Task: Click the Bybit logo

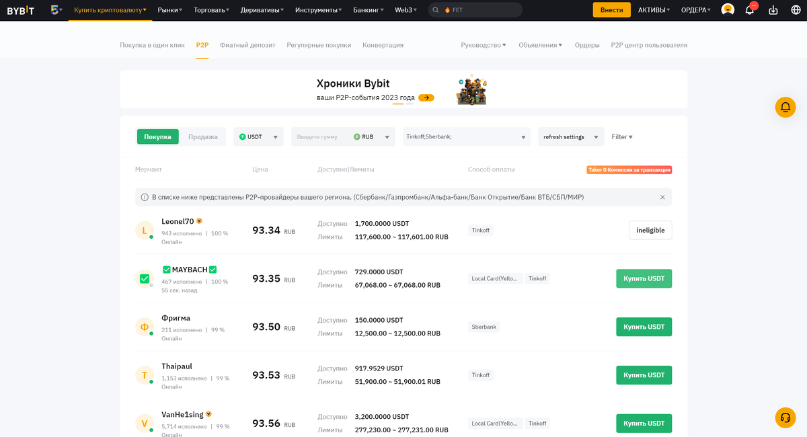Action: click(20, 10)
